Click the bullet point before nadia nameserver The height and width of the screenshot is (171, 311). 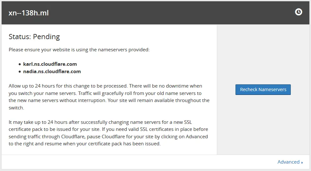pos(20,72)
